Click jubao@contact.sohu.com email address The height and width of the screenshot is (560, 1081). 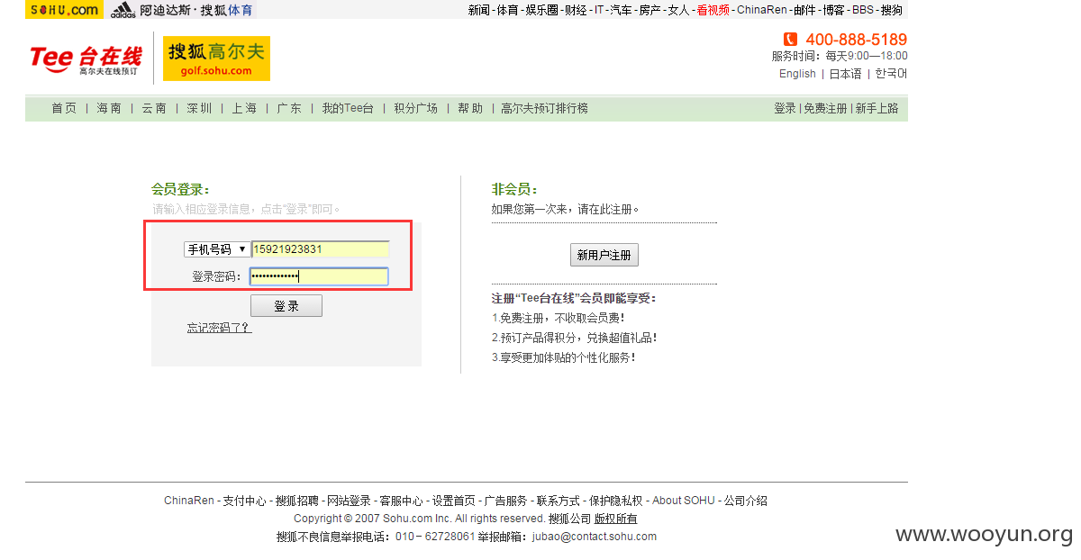click(x=595, y=537)
